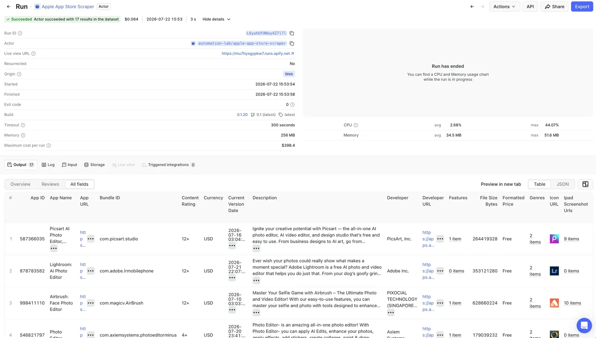Open Apple App Store Scraper actor link
Screen dimensions: 596x338
click(x=68, y=7)
